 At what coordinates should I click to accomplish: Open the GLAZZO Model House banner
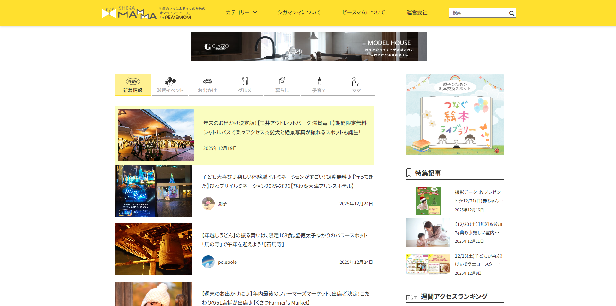(x=309, y=47)
